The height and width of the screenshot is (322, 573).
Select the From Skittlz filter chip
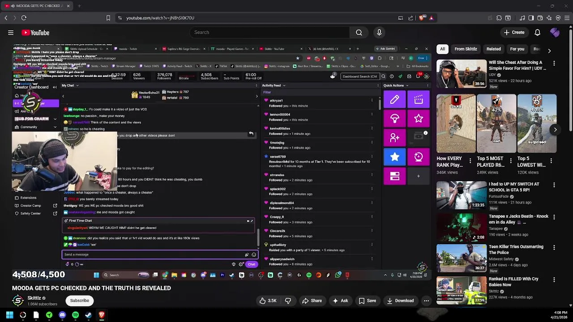click(x=466, y=49)
